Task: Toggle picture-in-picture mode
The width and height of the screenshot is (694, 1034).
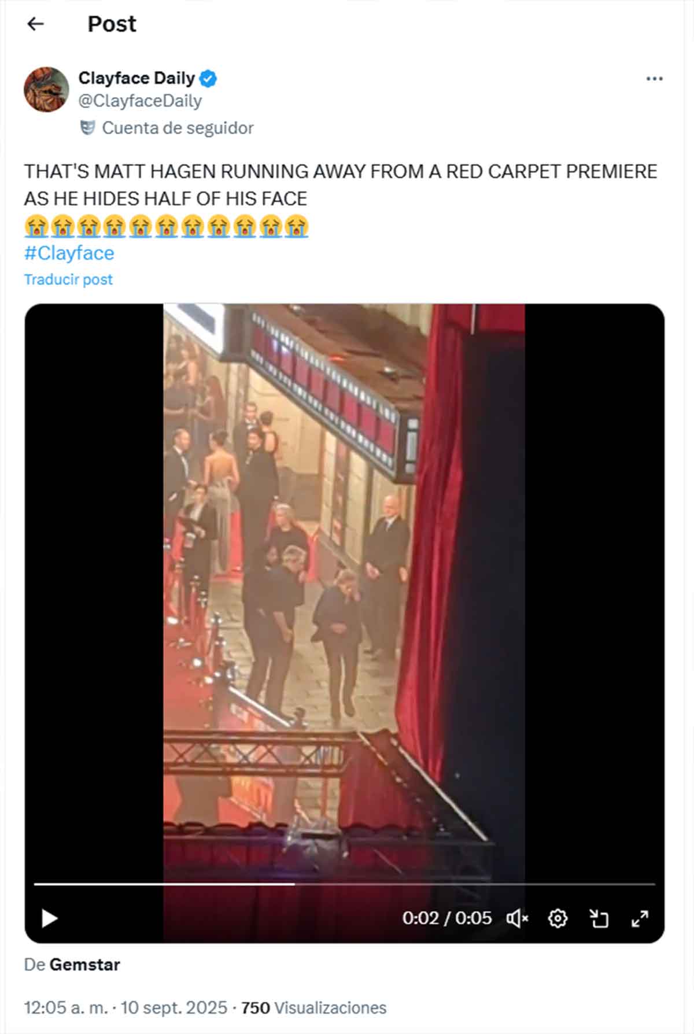Action: (599, 918)
